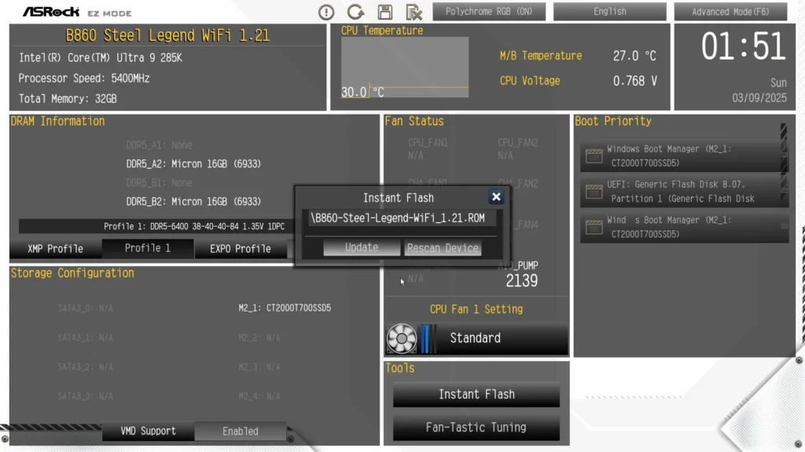805x452 pixels.
Task: Click the "Storage Configuration" heading
Action: (x=72, y=273)
